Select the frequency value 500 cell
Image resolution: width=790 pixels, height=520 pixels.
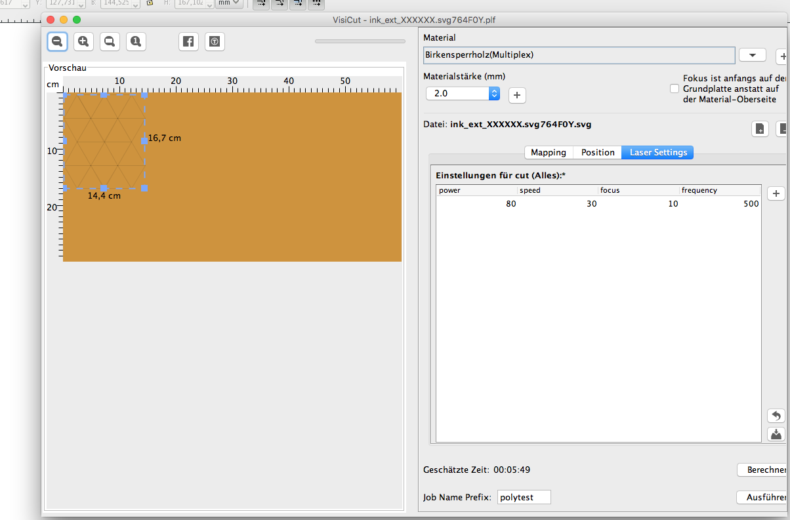pos(720,204)
